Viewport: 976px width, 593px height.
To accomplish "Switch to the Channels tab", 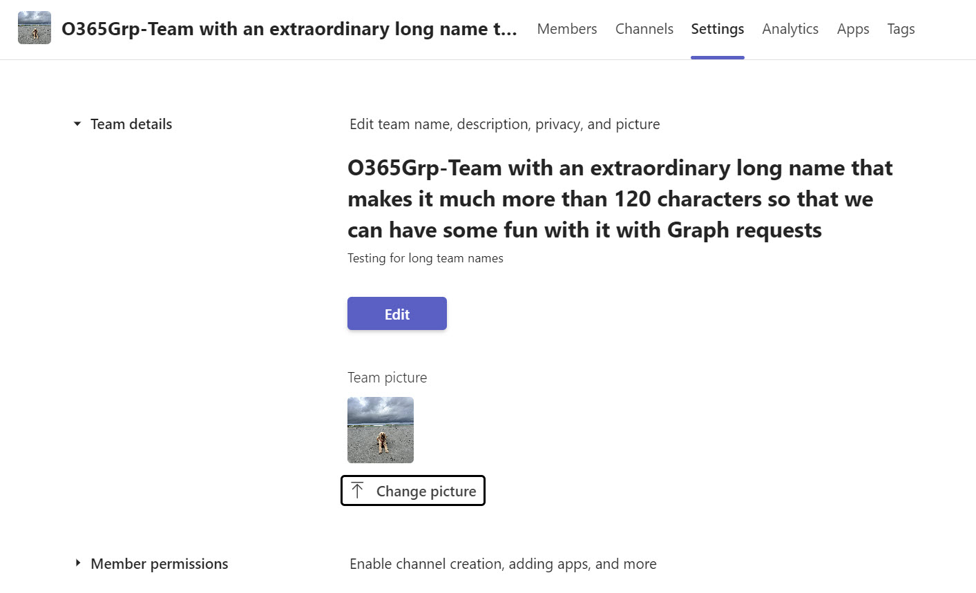I will click(x=644, y=29).
